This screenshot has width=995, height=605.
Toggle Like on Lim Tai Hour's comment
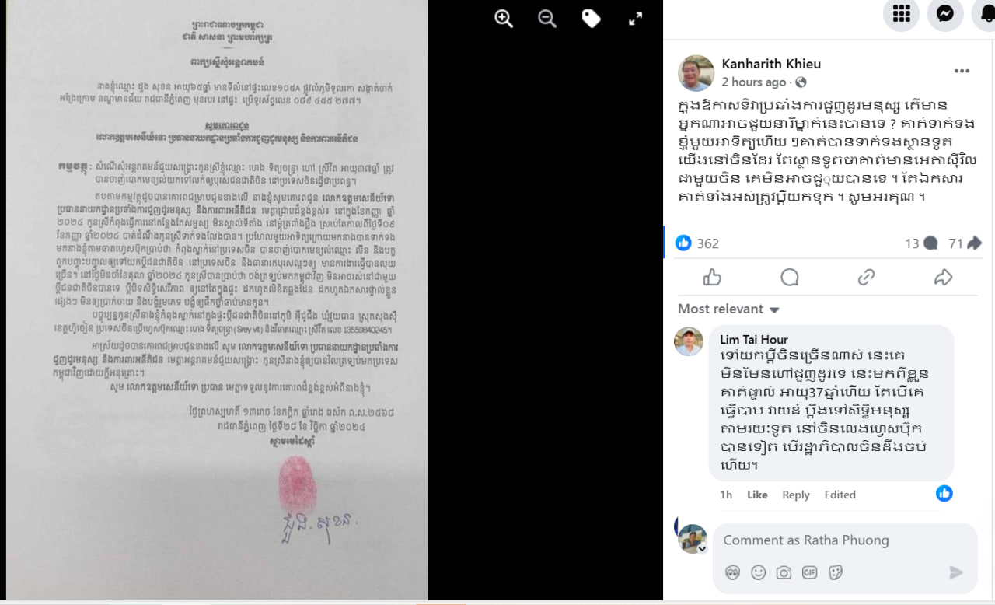(x=757, y=495)
